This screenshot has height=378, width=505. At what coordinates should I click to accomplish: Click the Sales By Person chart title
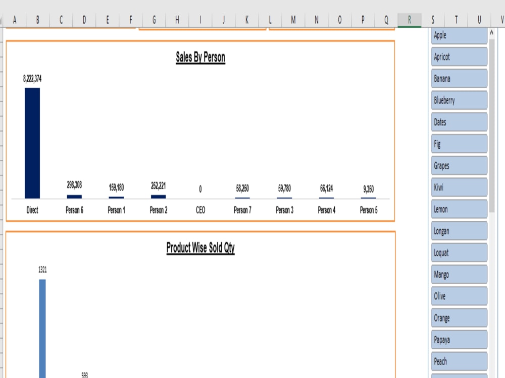coord(200,57)
